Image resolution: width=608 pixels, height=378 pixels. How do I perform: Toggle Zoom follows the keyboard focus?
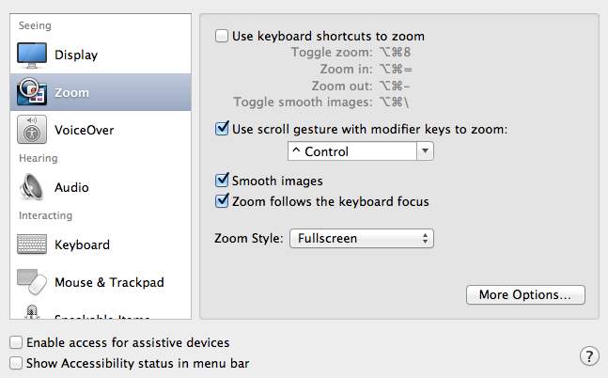coord(222,201)
